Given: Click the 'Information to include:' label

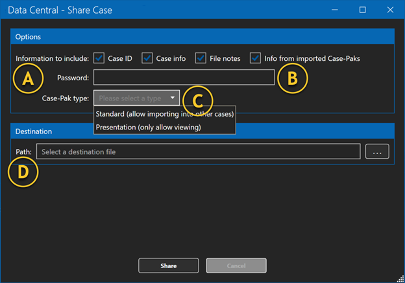Looking at the screenshot, I should [52, 58].
